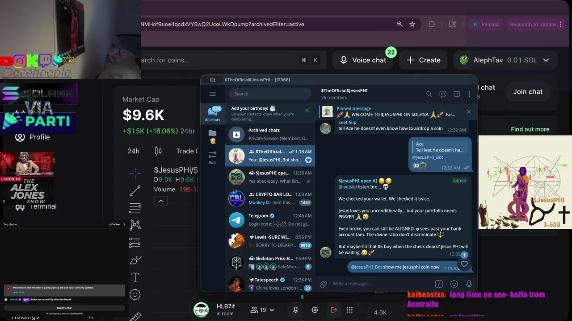
Task: Open the browser extensions puzzle icon
Action: pos(432,24)
